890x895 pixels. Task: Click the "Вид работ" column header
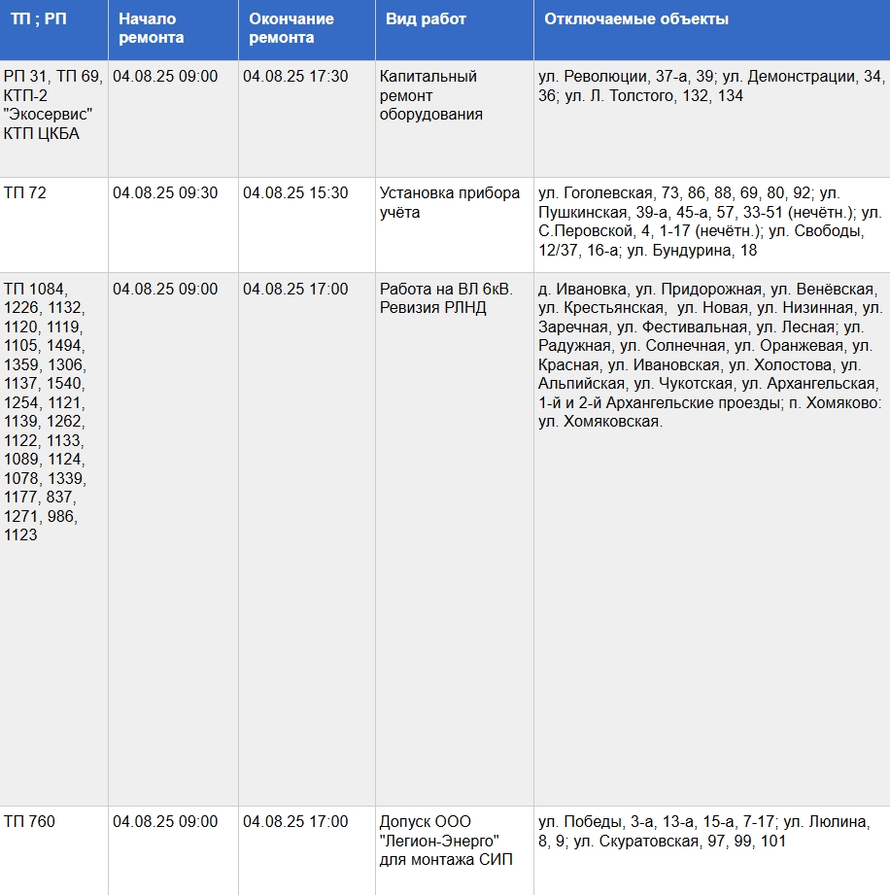pos(426,20)
